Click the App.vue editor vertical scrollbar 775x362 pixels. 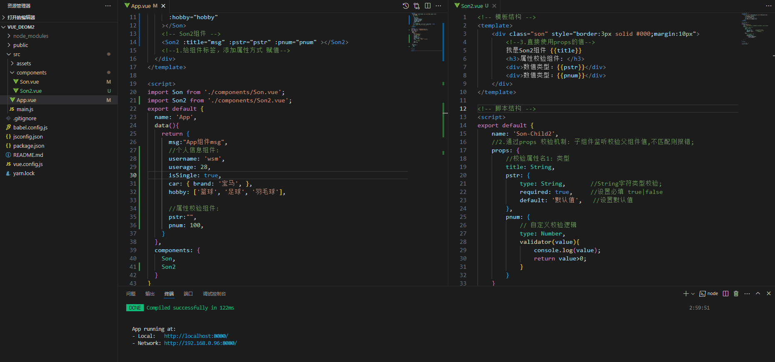coord(445,149)
